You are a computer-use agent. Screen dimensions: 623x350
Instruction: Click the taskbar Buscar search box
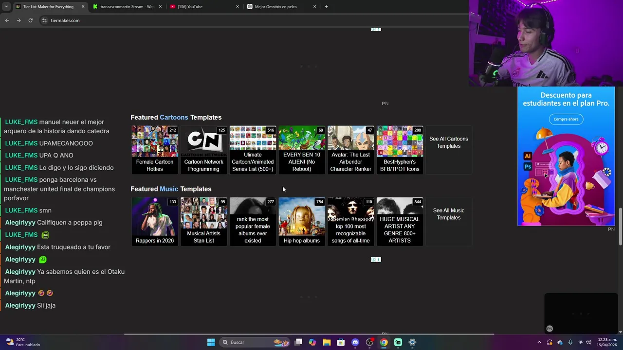pos(254,342)
